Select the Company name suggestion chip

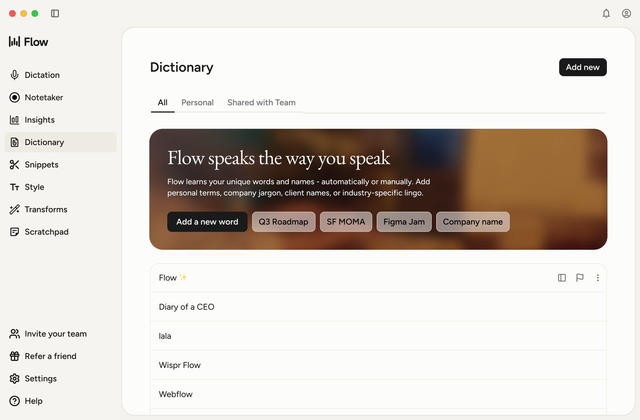coord(473,222)
